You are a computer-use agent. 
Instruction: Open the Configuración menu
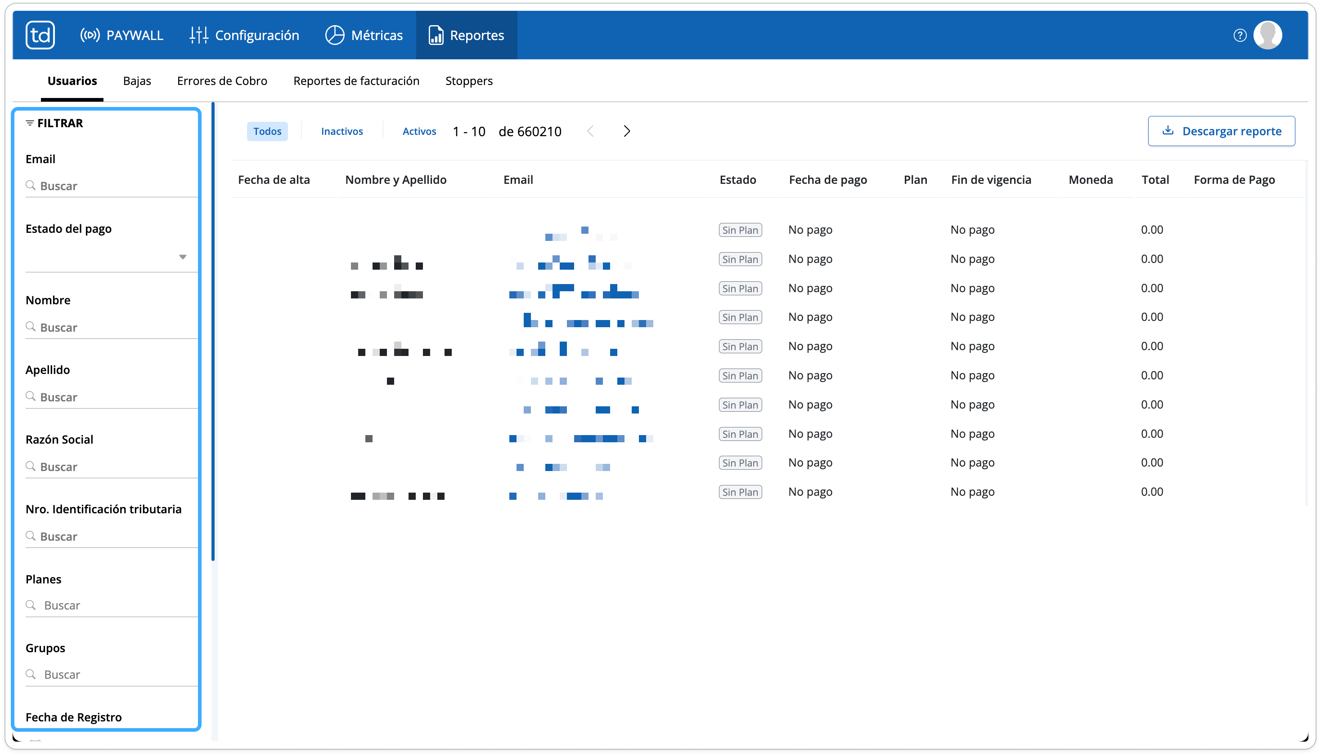click(244, 36)
